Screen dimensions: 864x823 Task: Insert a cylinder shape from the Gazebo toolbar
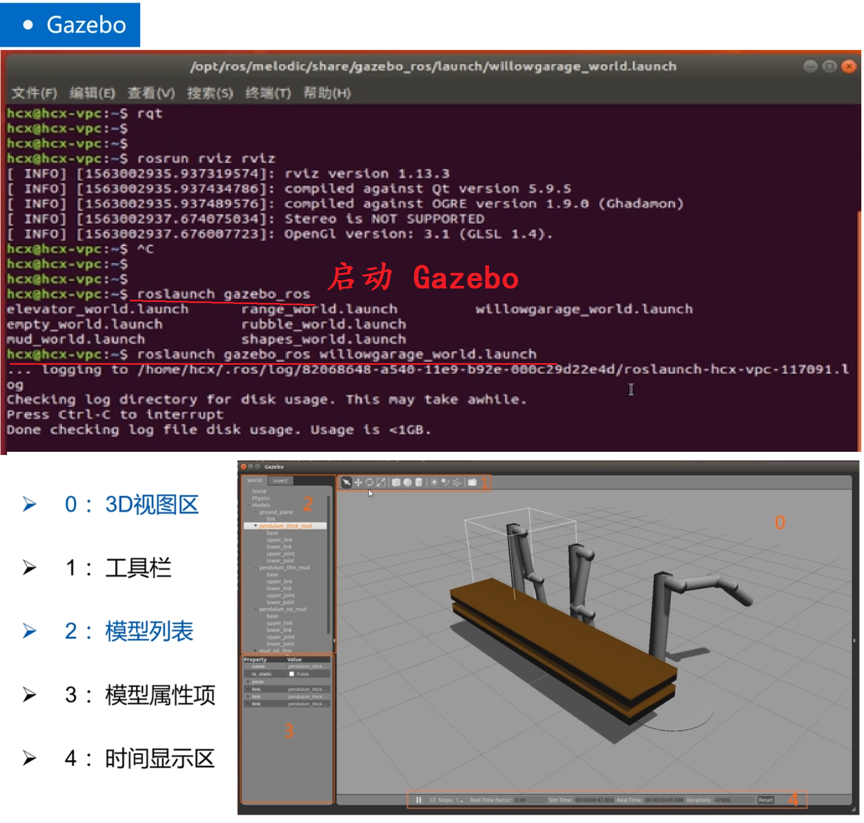tap(419, 482)
